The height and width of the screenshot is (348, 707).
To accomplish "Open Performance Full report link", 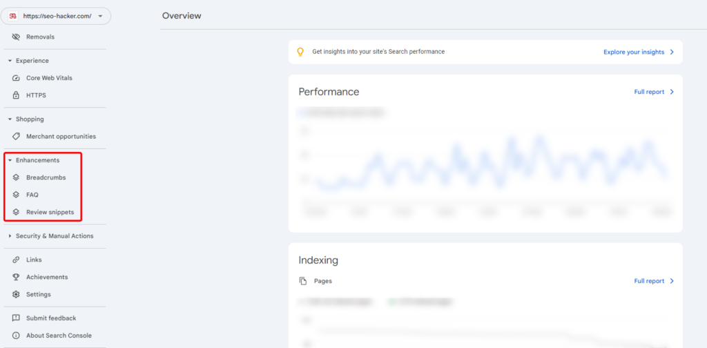I will tap(653, 92).
